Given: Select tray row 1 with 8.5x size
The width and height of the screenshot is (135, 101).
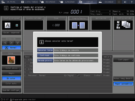Looking at the screenshot, I should pos(28,60).
